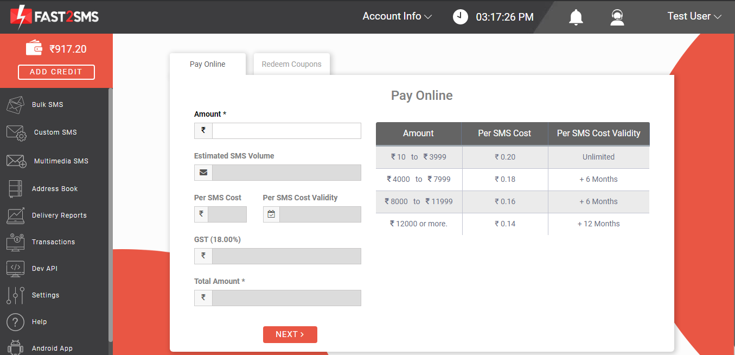Image resolution: width=735 pixels, height=355 pixels.
Task: Open the Dev API section
Action: [46, 268]
